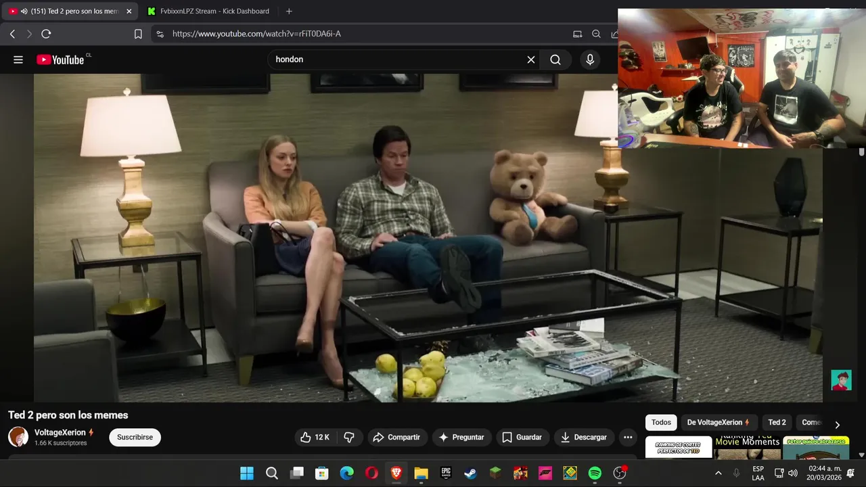Subscribe with the Suscribirse button
The height and width of the screenshot is (487, 866).
coord(135,438)
